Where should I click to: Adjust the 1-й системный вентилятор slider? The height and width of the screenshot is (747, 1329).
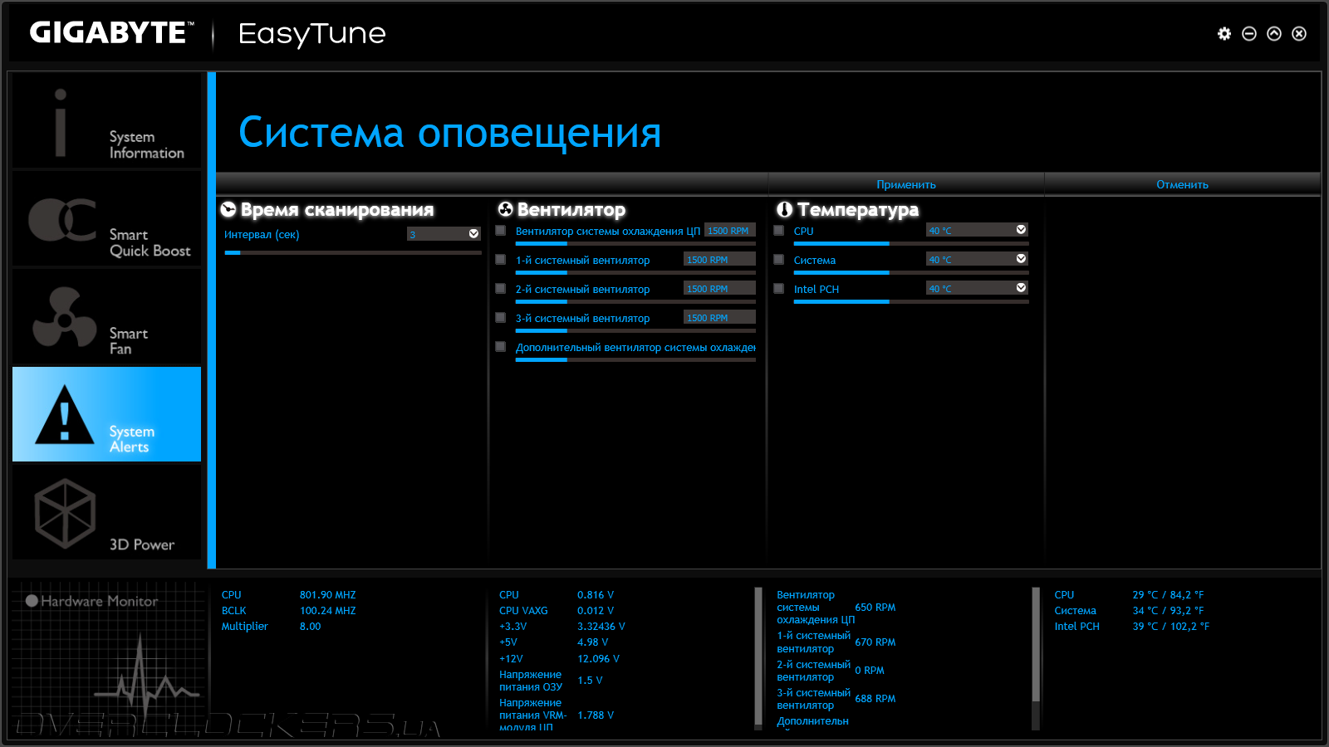[635, 273]
